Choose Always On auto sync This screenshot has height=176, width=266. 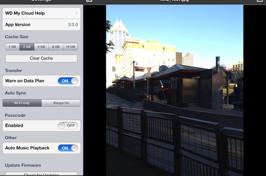[61, 103]
